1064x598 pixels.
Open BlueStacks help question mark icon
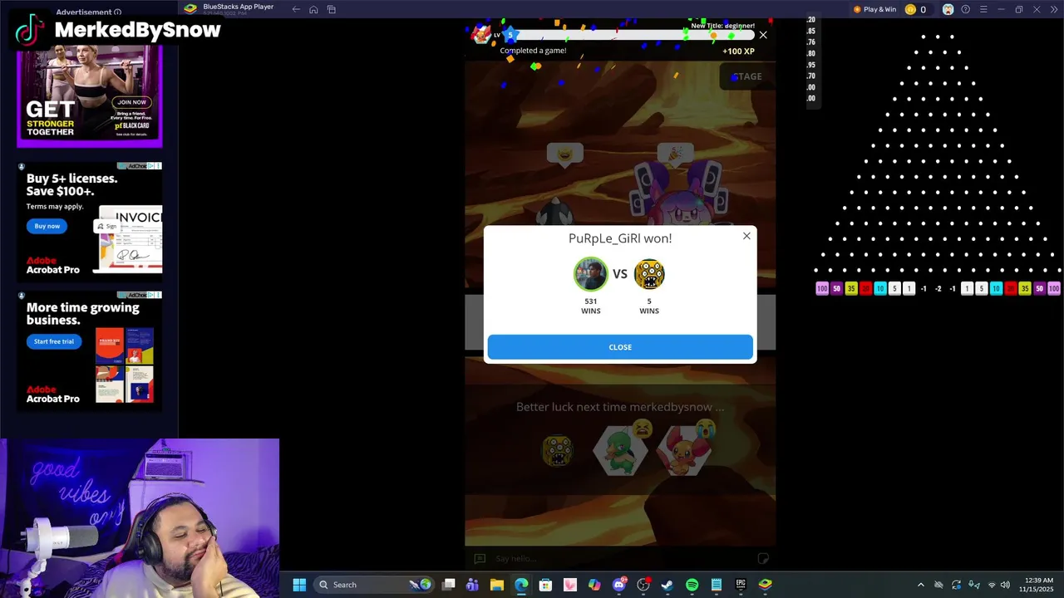click(965, 9)
